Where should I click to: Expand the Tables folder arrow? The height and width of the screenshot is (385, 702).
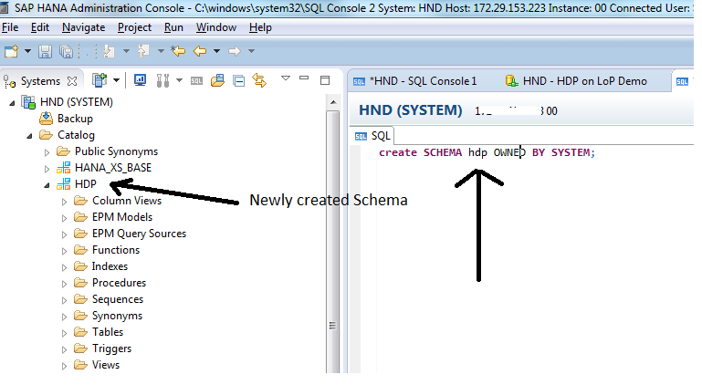pos(65,332)
